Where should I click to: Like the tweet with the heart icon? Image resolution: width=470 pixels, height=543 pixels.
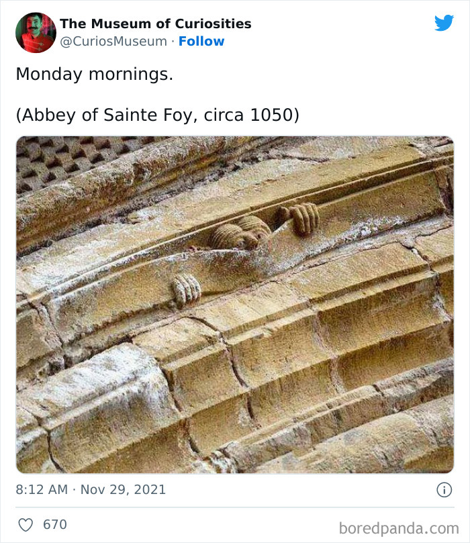[x=26, y=525]
